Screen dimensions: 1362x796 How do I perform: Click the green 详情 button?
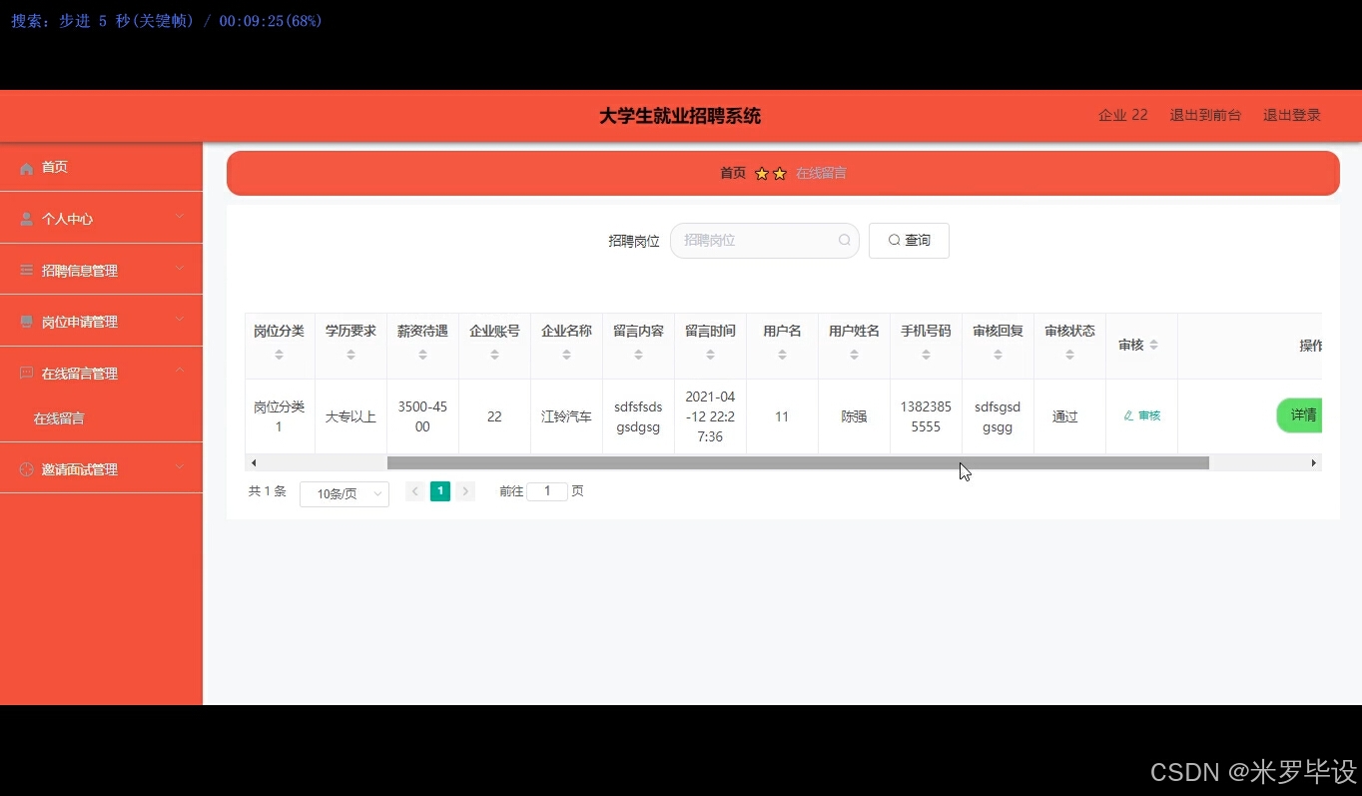click(1299, 415)
